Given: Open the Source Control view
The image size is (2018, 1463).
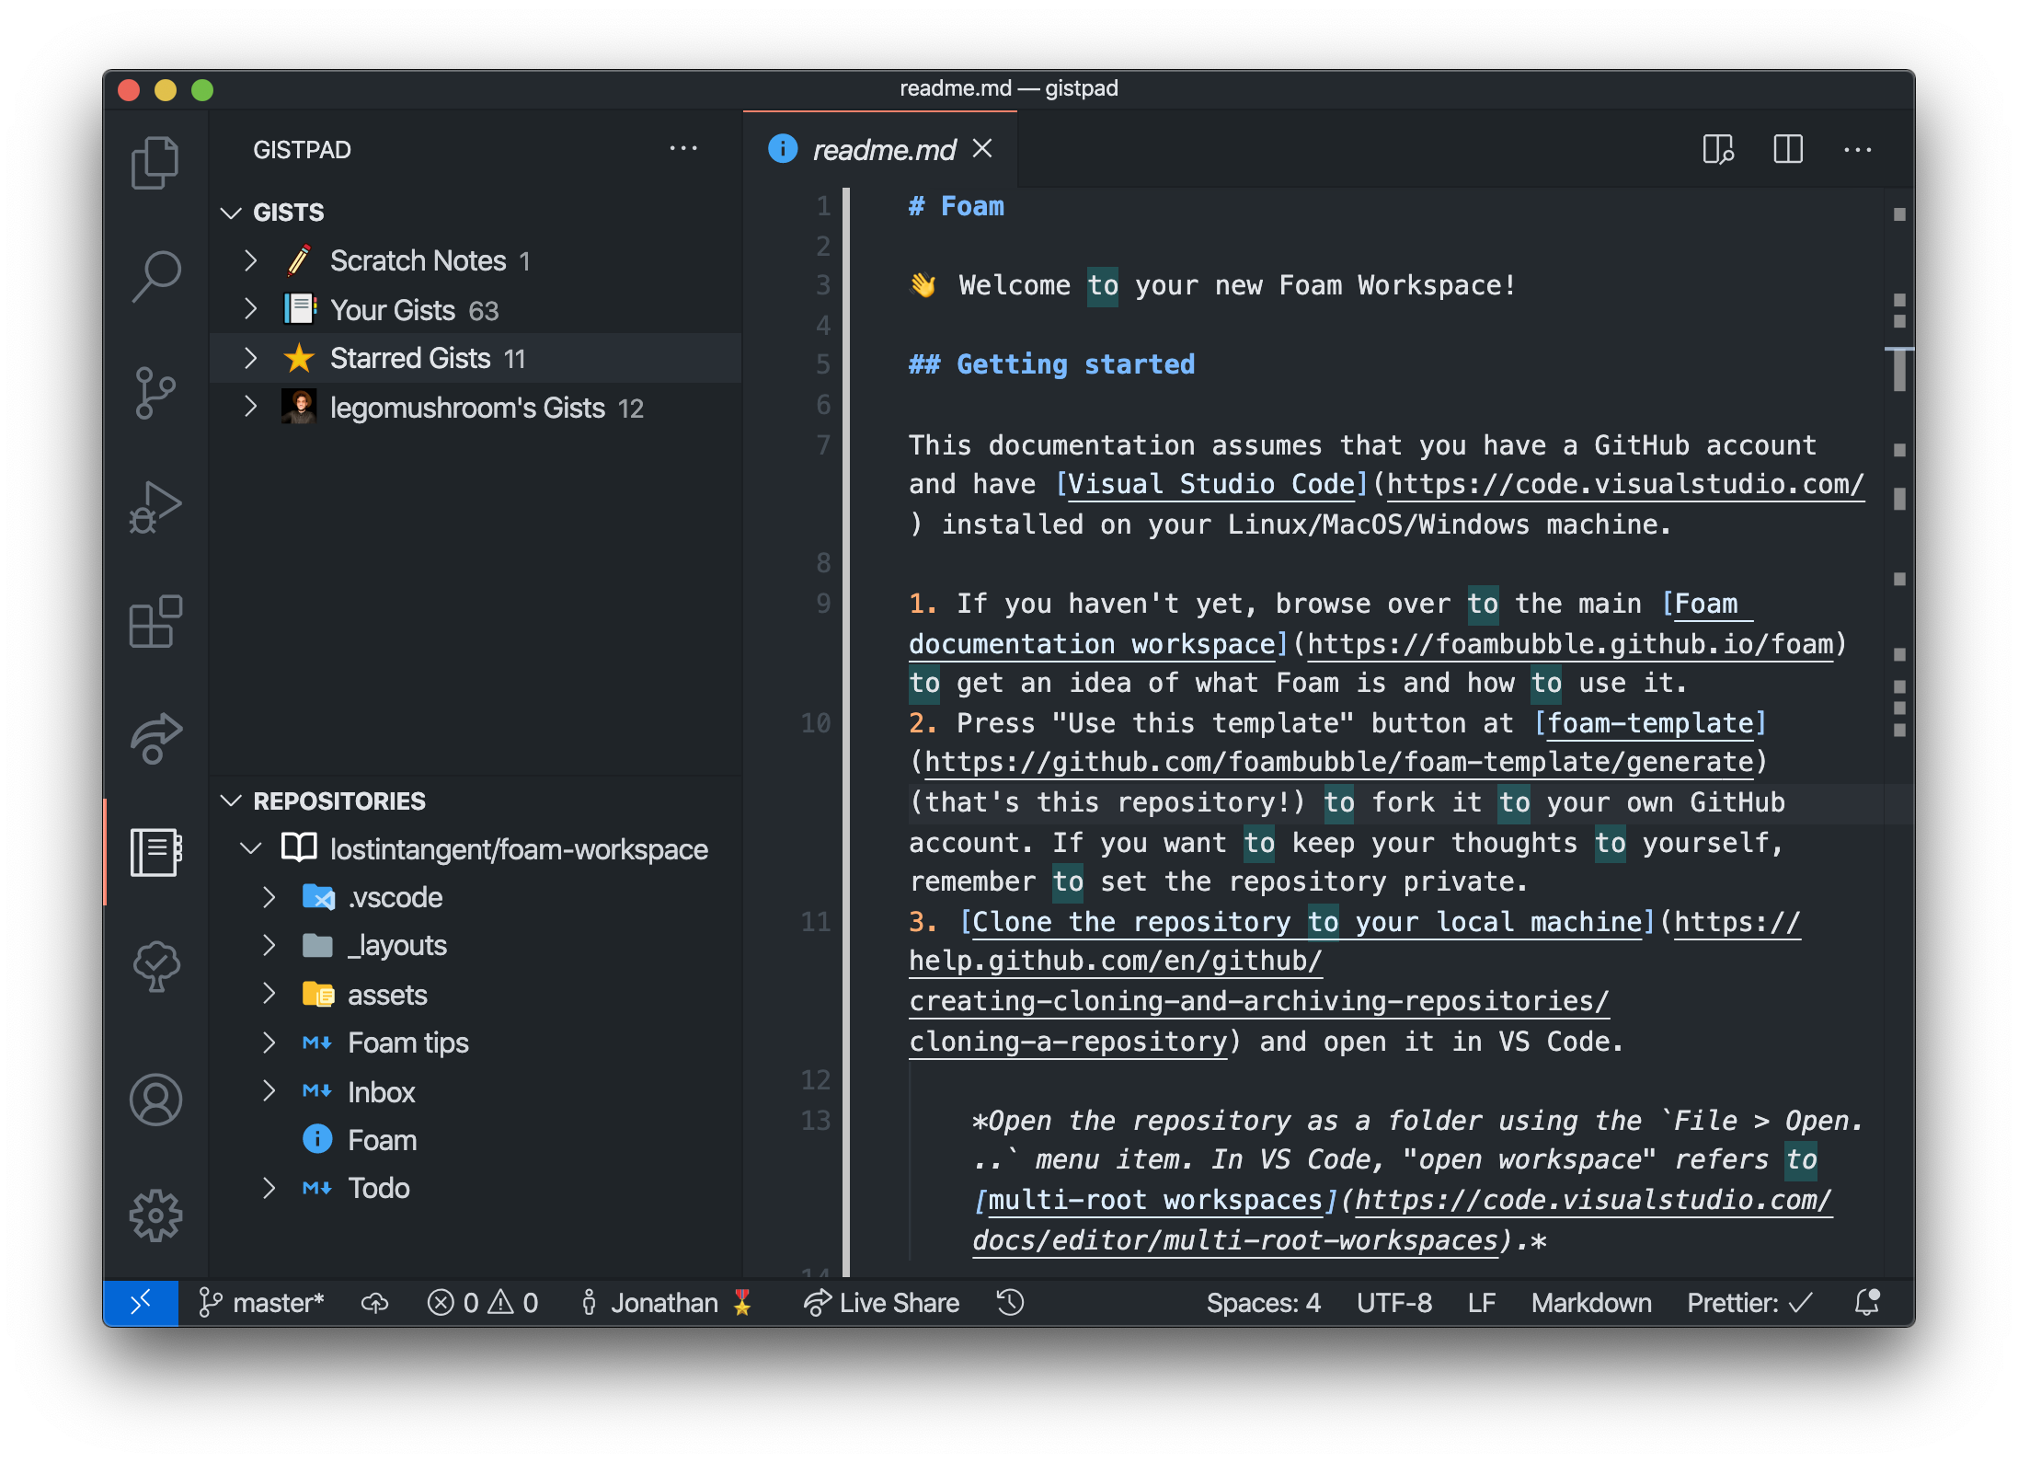Looking at the screenshot, I should (155, 393).
